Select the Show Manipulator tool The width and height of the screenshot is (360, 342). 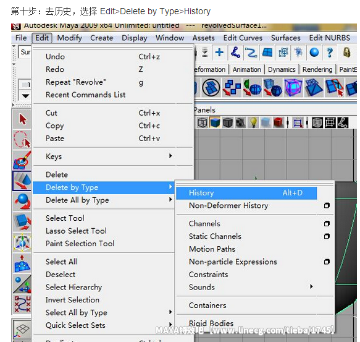pos(22,284)
